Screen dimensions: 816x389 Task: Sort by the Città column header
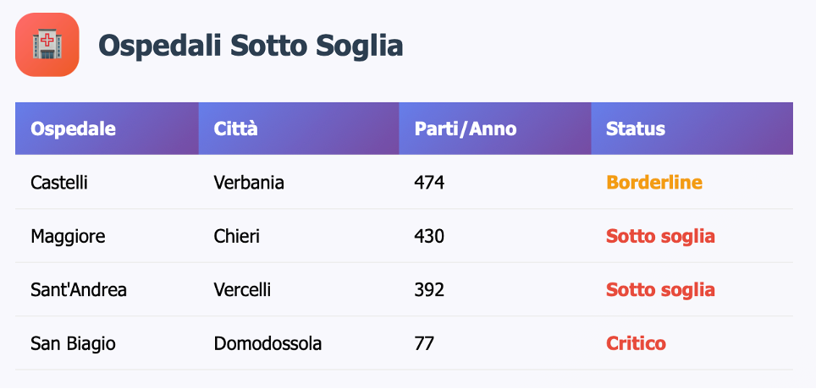236,129
